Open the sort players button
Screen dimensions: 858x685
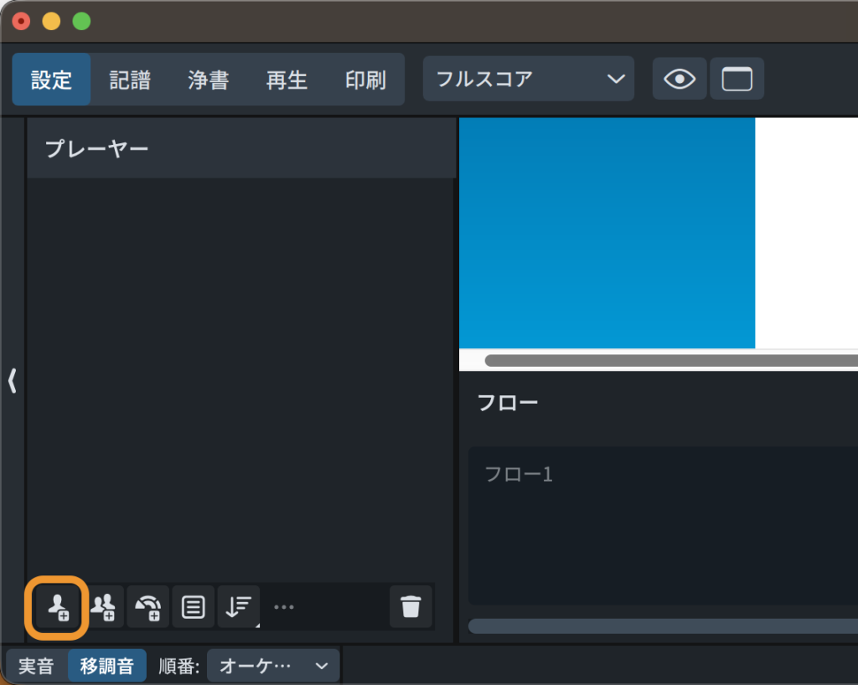point(239,606)
